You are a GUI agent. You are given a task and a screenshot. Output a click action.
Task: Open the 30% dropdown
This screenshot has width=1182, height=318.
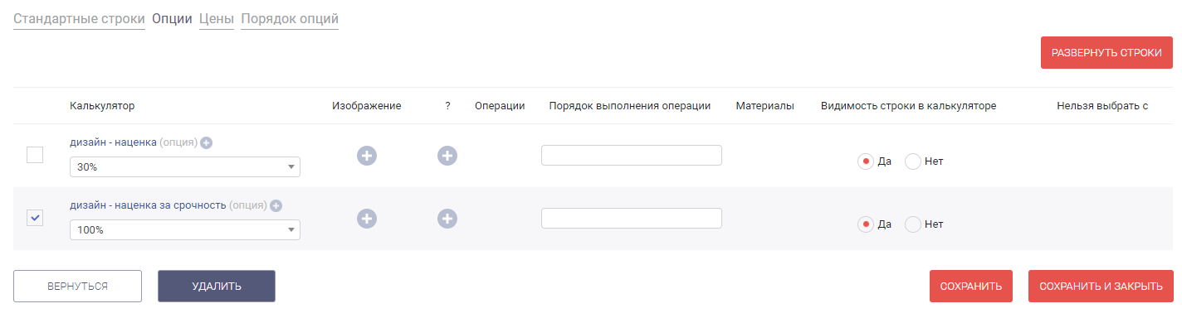(x=185, y=167)
